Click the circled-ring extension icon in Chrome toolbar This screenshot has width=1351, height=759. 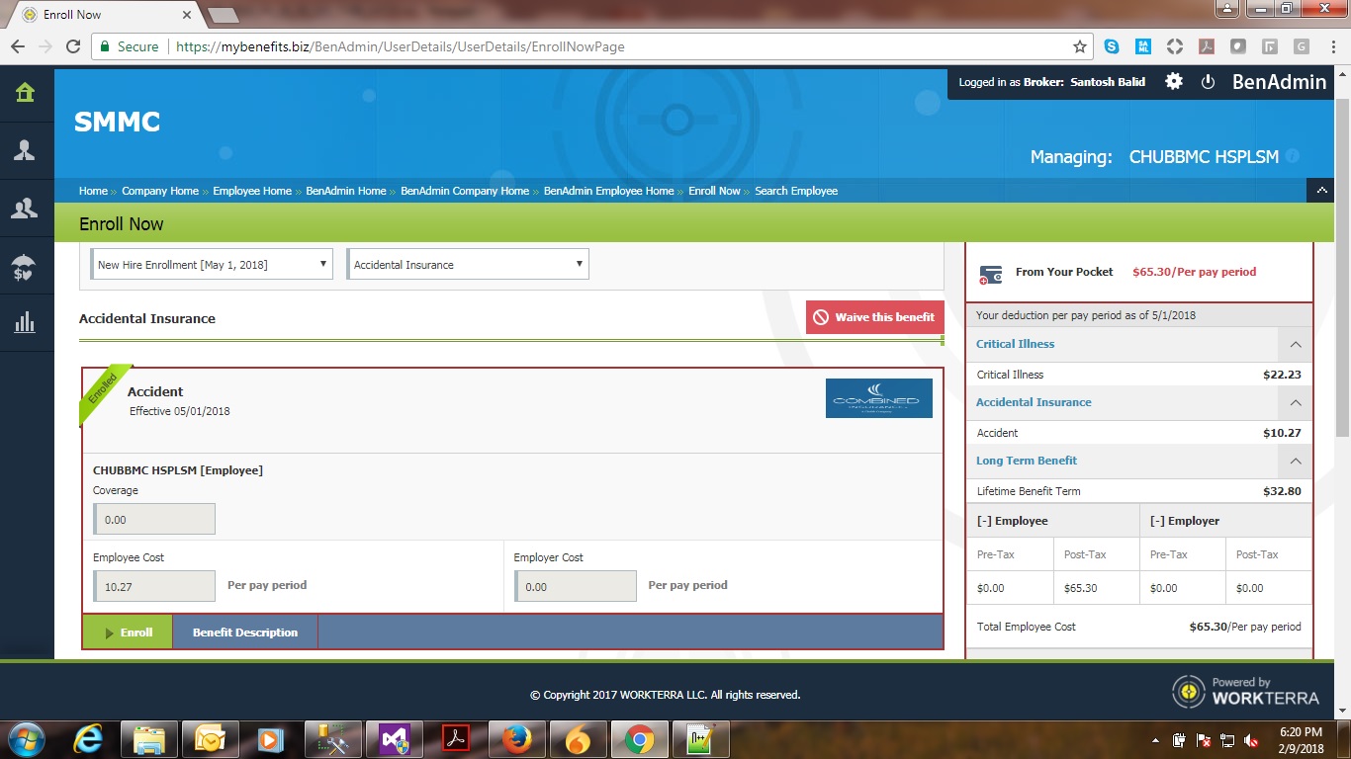(x=1175, y=46)
